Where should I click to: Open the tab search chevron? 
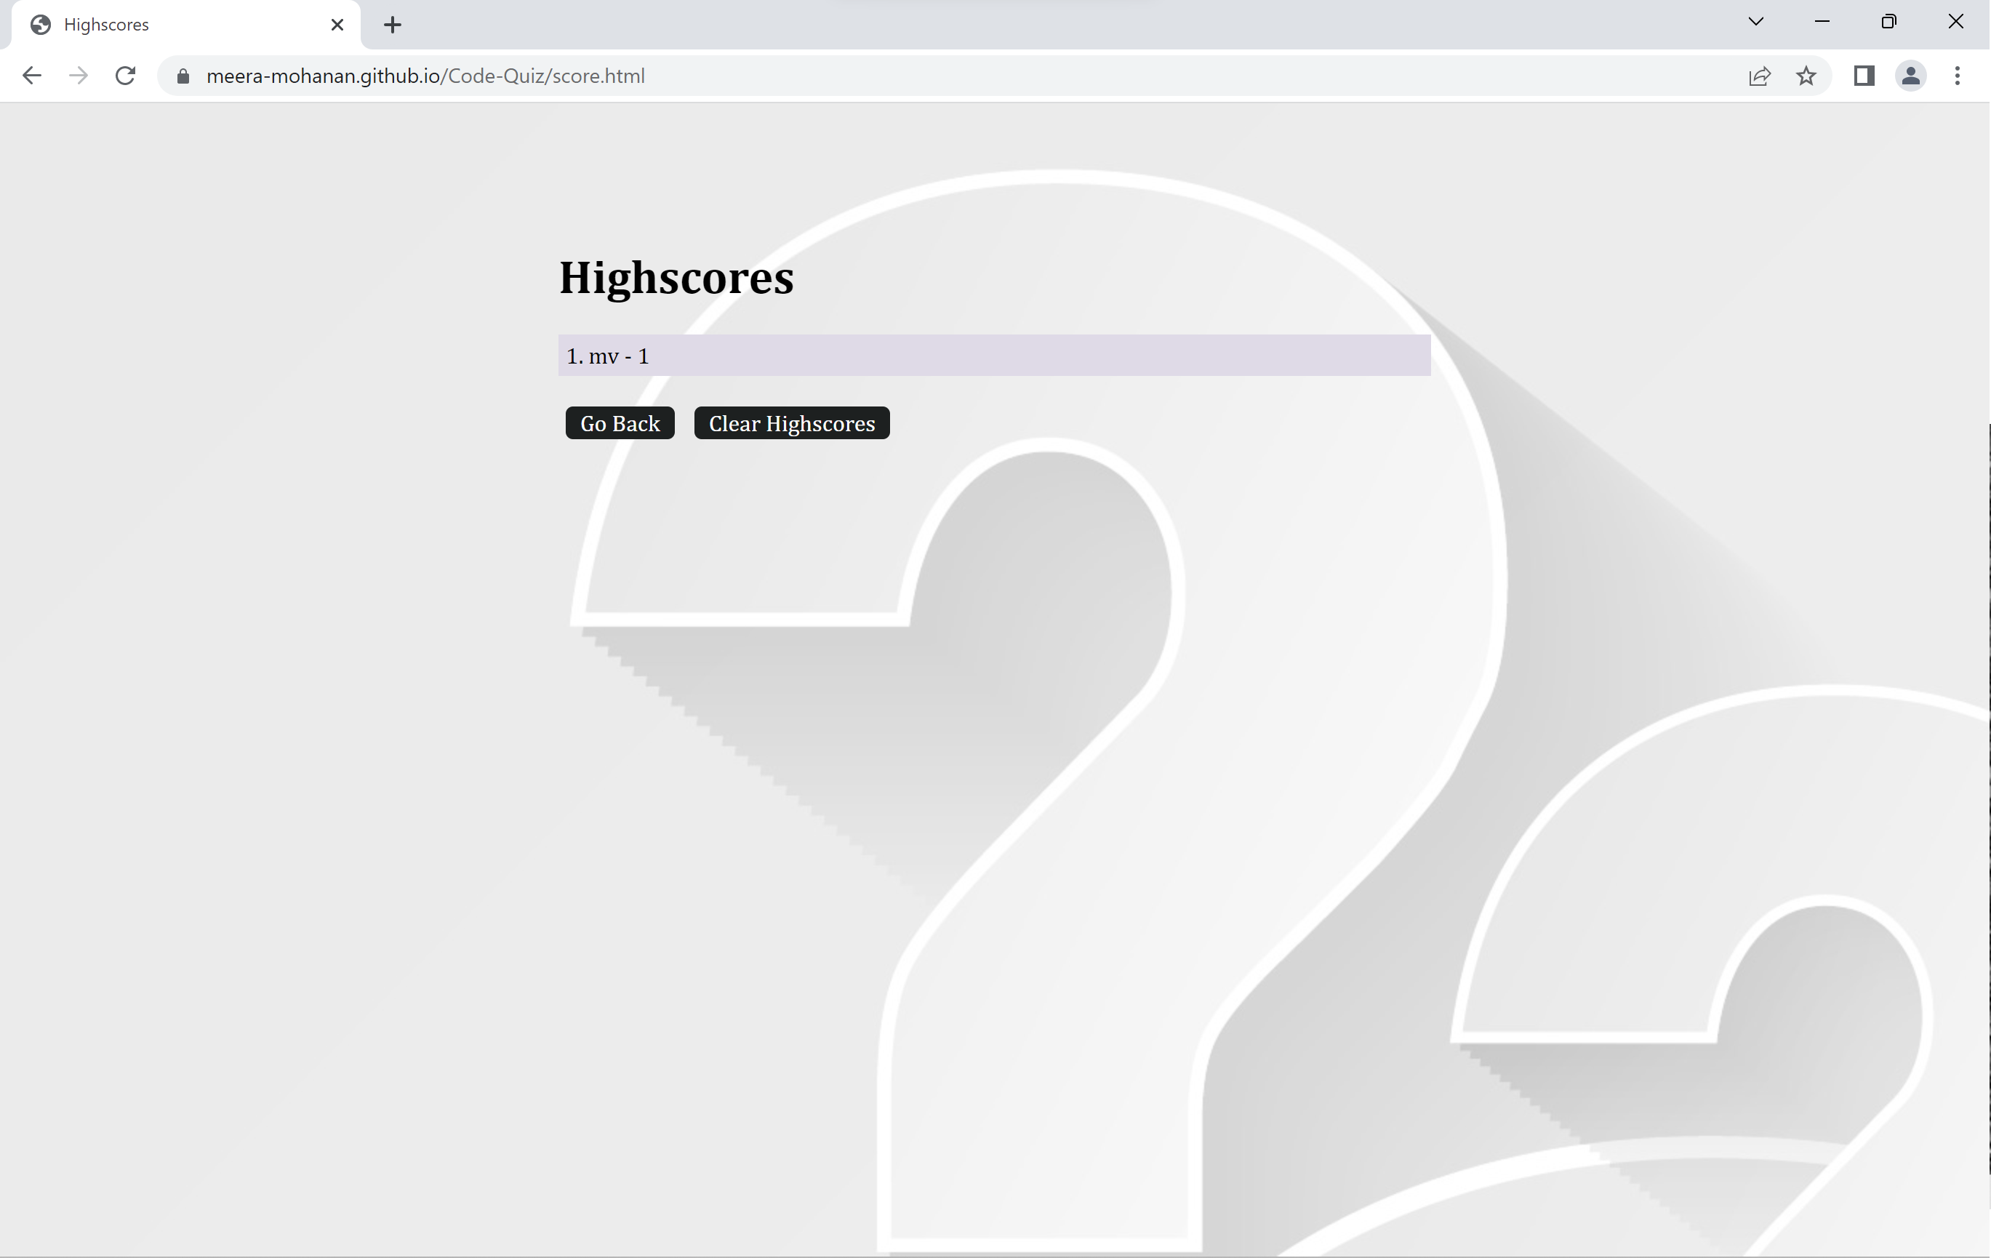click(1755, 22)
